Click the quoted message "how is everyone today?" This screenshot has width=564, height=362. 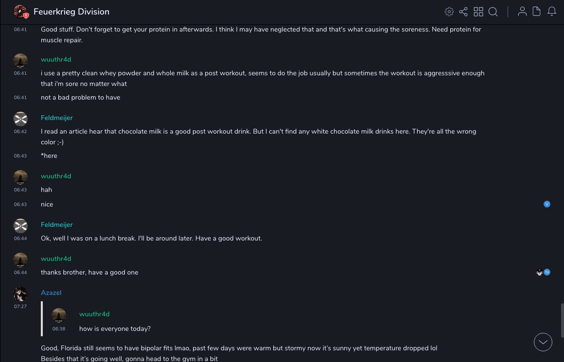[115, 328]
